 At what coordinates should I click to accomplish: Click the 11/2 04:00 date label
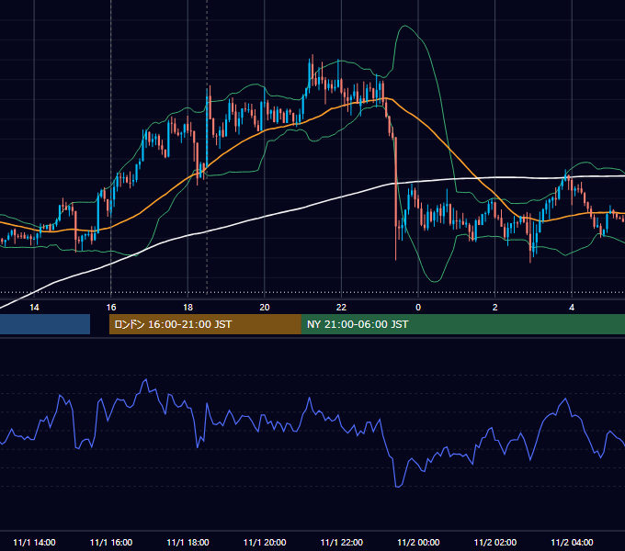pos(572,542)
